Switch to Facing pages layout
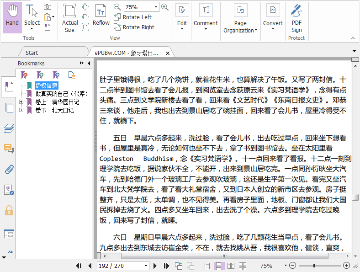 [231, 266]
